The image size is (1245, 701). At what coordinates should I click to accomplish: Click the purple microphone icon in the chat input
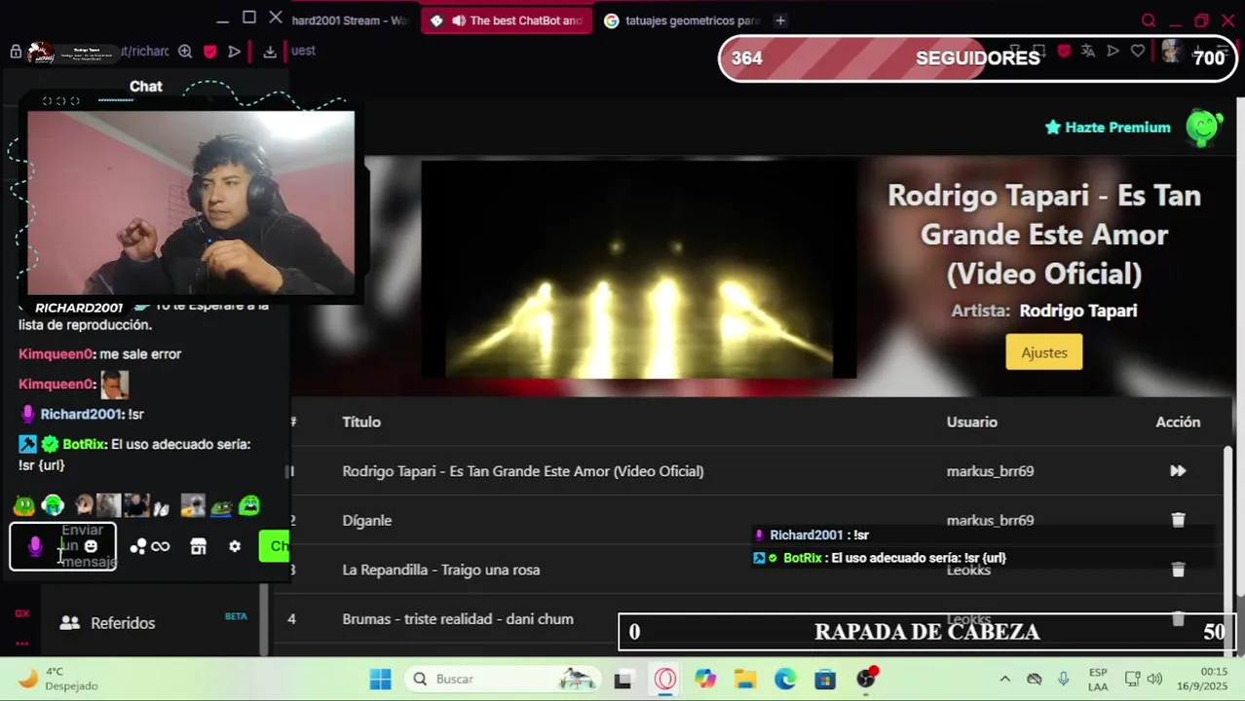coord(35,547)
